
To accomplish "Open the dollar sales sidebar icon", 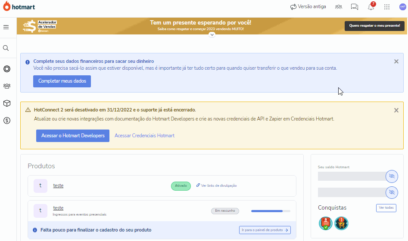I will tap(7, 120).
